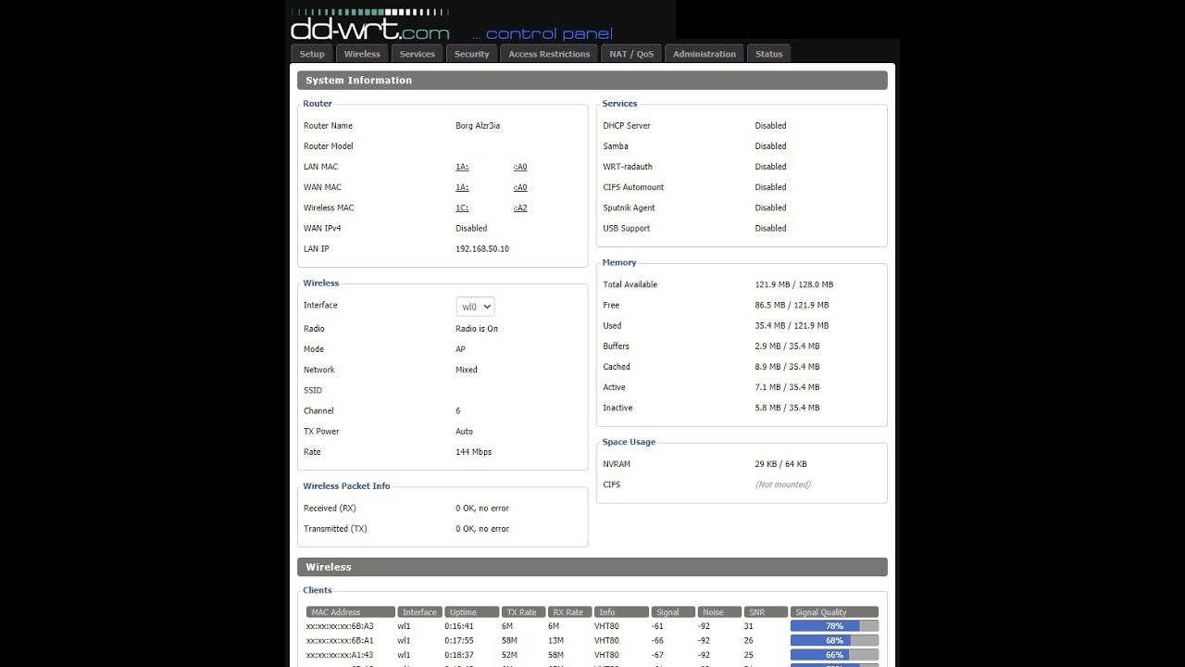This screenshot has width=1185, height=667.
Task: Click the Sputnik Agent label
Action: click(x=630, y=208)
